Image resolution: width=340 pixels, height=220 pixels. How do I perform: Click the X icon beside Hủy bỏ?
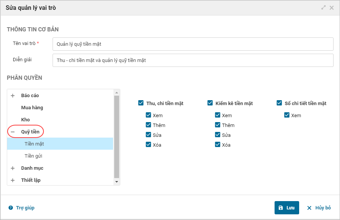[309, 208]
